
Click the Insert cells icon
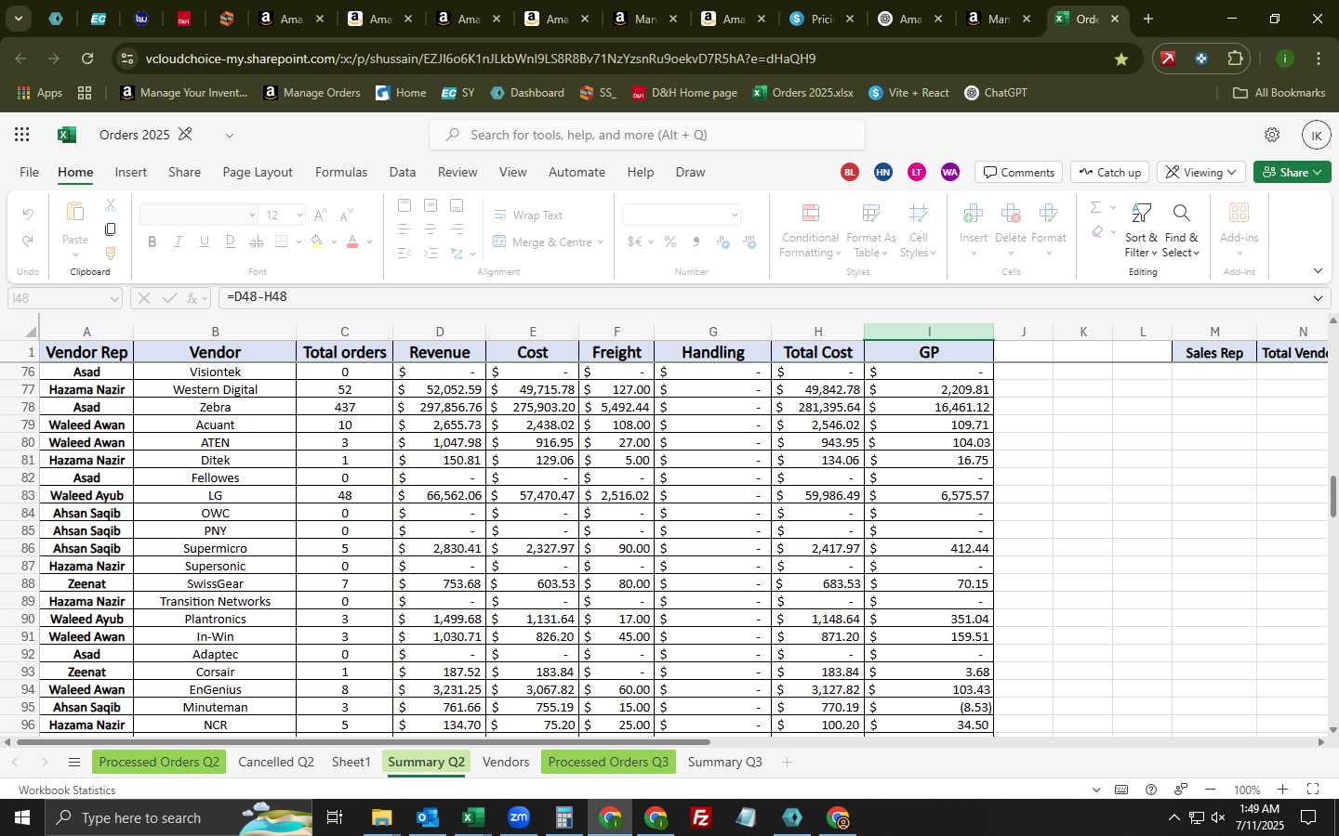point(974,214)
